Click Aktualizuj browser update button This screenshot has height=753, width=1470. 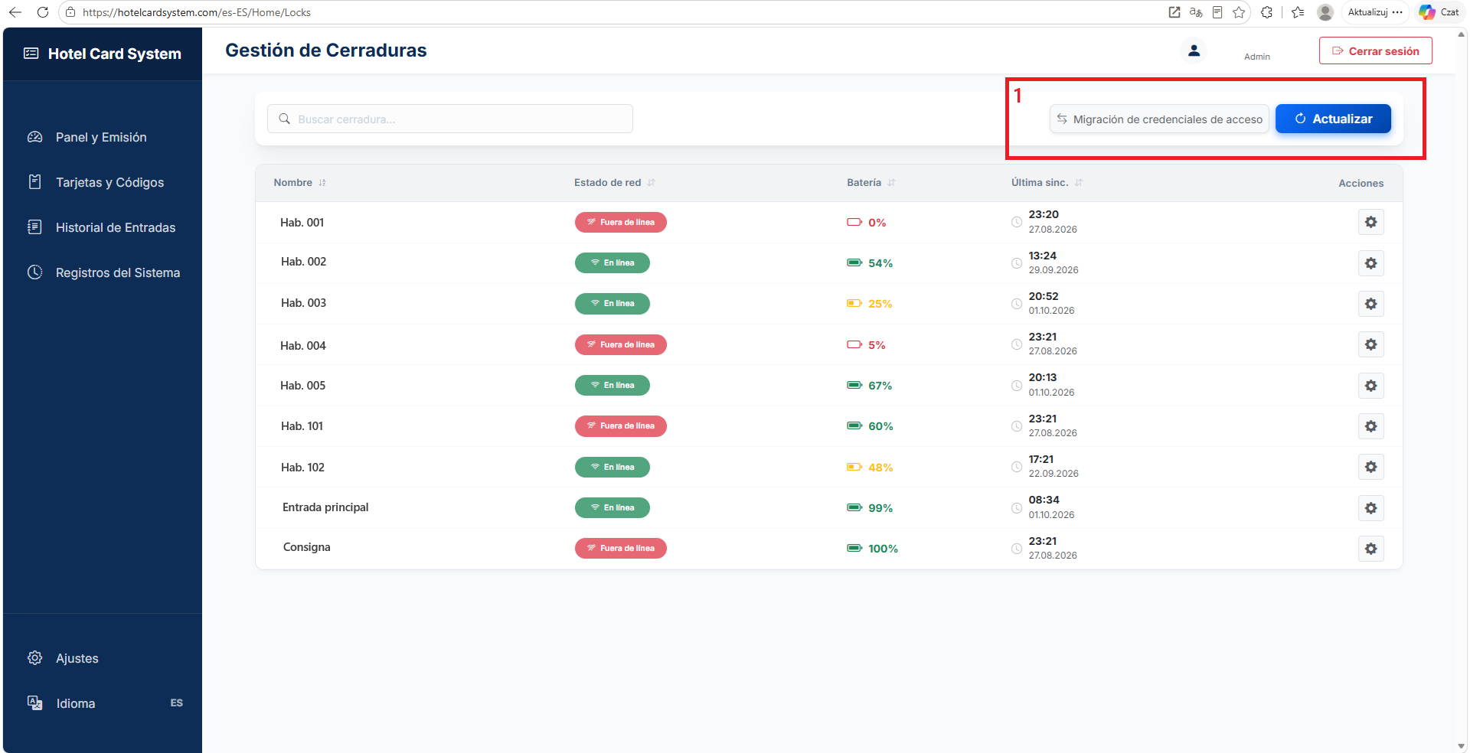coord(1375,12)
